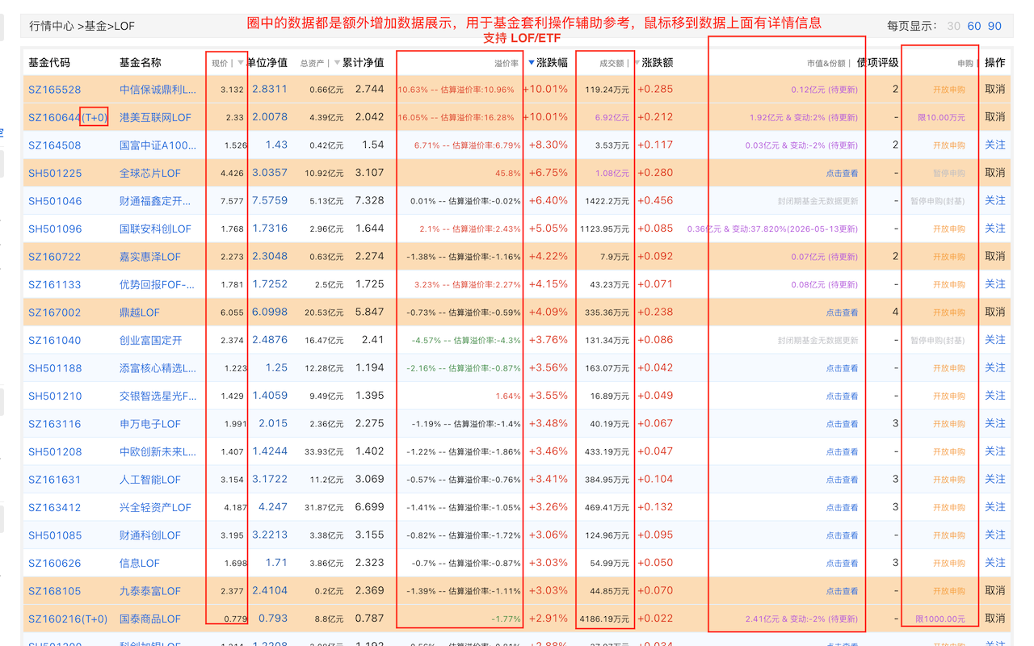Follow 信息LOF with 关注 button
The width and height of the screenshot is (1034, 646).
pyautogui.click(x=995, y=562)
